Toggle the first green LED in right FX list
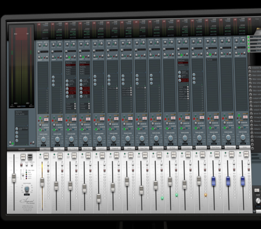 pyautogui.click(x=248, y=37)
